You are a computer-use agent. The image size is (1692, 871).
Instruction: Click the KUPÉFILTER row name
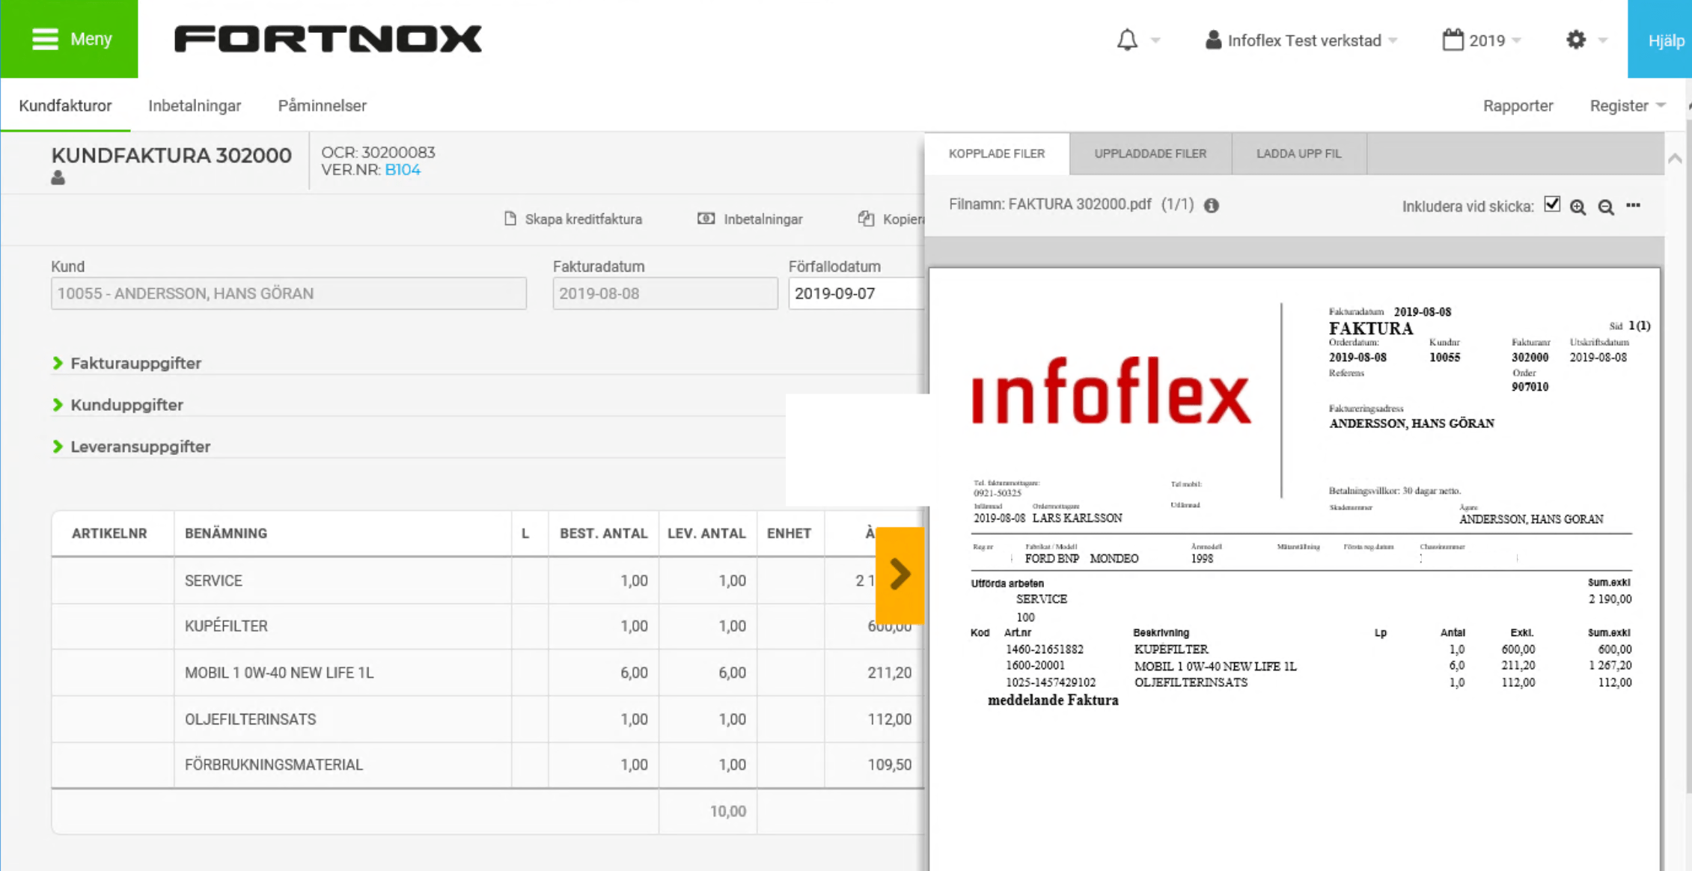[226, 626]
